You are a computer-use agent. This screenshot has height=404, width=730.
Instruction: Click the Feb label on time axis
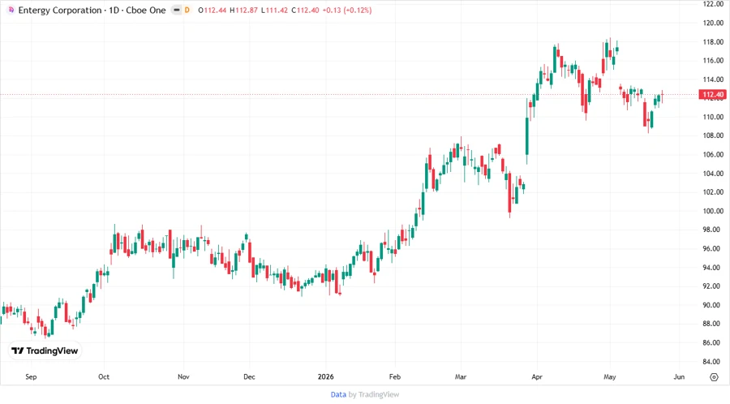coord(395,377)
